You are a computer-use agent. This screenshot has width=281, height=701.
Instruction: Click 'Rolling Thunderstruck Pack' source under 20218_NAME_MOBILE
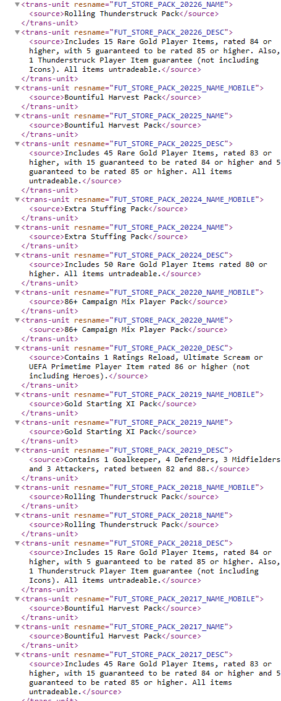[122, 497]
